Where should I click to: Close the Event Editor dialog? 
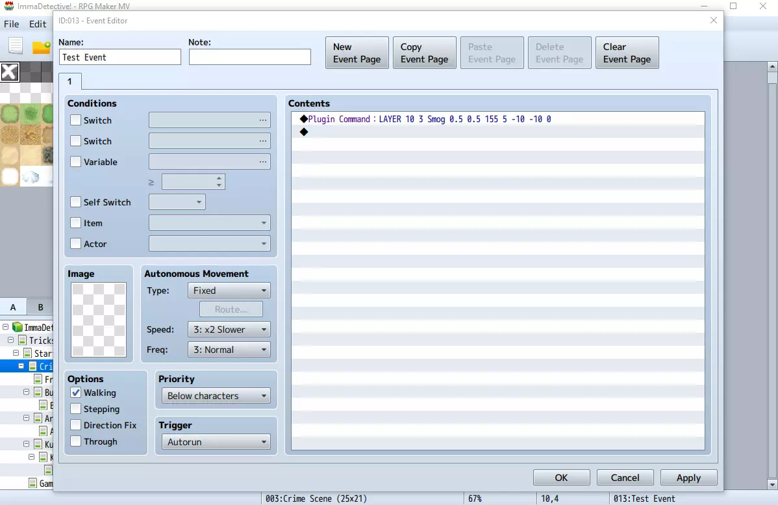714,20
